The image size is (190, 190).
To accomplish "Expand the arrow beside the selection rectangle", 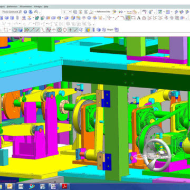I will click(x=10, y=30).
